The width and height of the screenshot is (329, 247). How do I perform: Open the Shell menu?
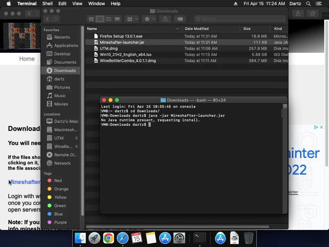point(48,4)
